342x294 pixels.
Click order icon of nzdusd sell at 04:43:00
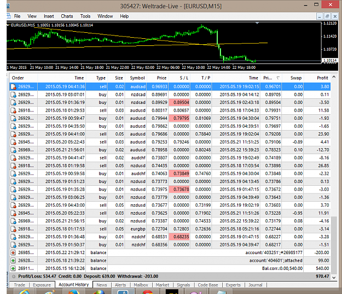14,205
